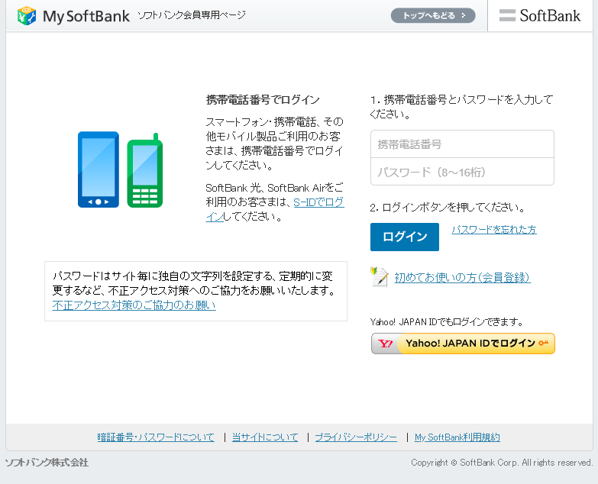Click the notepad pencil icon beside 会員登録
The height and width of the screenshot is (484, 598).
[x=380, y=276]
